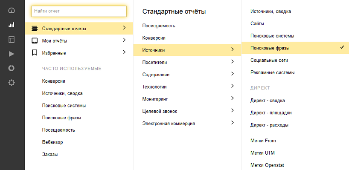
Task: Open Рекламные системы report
Action: click(x=273, y=72)
